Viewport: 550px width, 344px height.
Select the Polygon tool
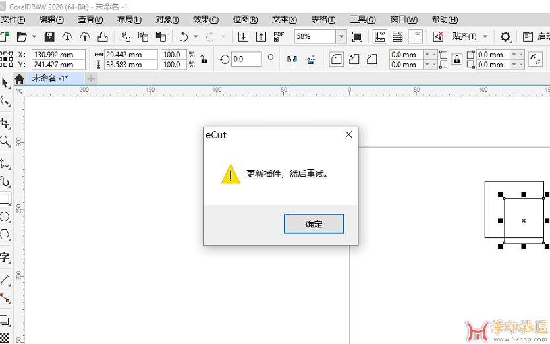[x=5, y=235]
